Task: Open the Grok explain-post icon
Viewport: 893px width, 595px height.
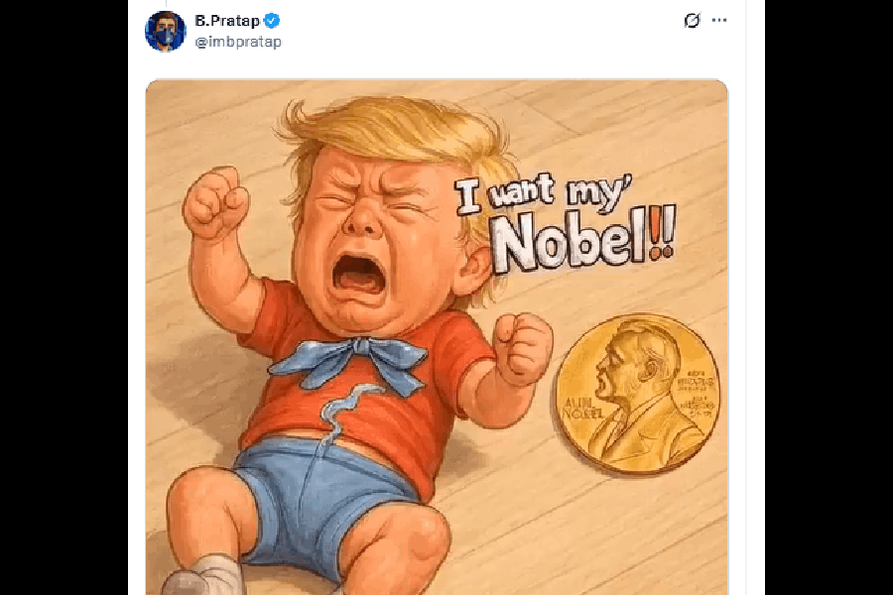Action: (x=692, y=21)
